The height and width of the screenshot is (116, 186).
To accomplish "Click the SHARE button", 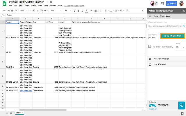I will (171, 3).
